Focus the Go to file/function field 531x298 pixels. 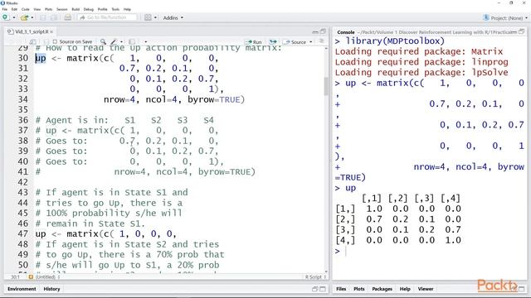click(x=107, y=17)
